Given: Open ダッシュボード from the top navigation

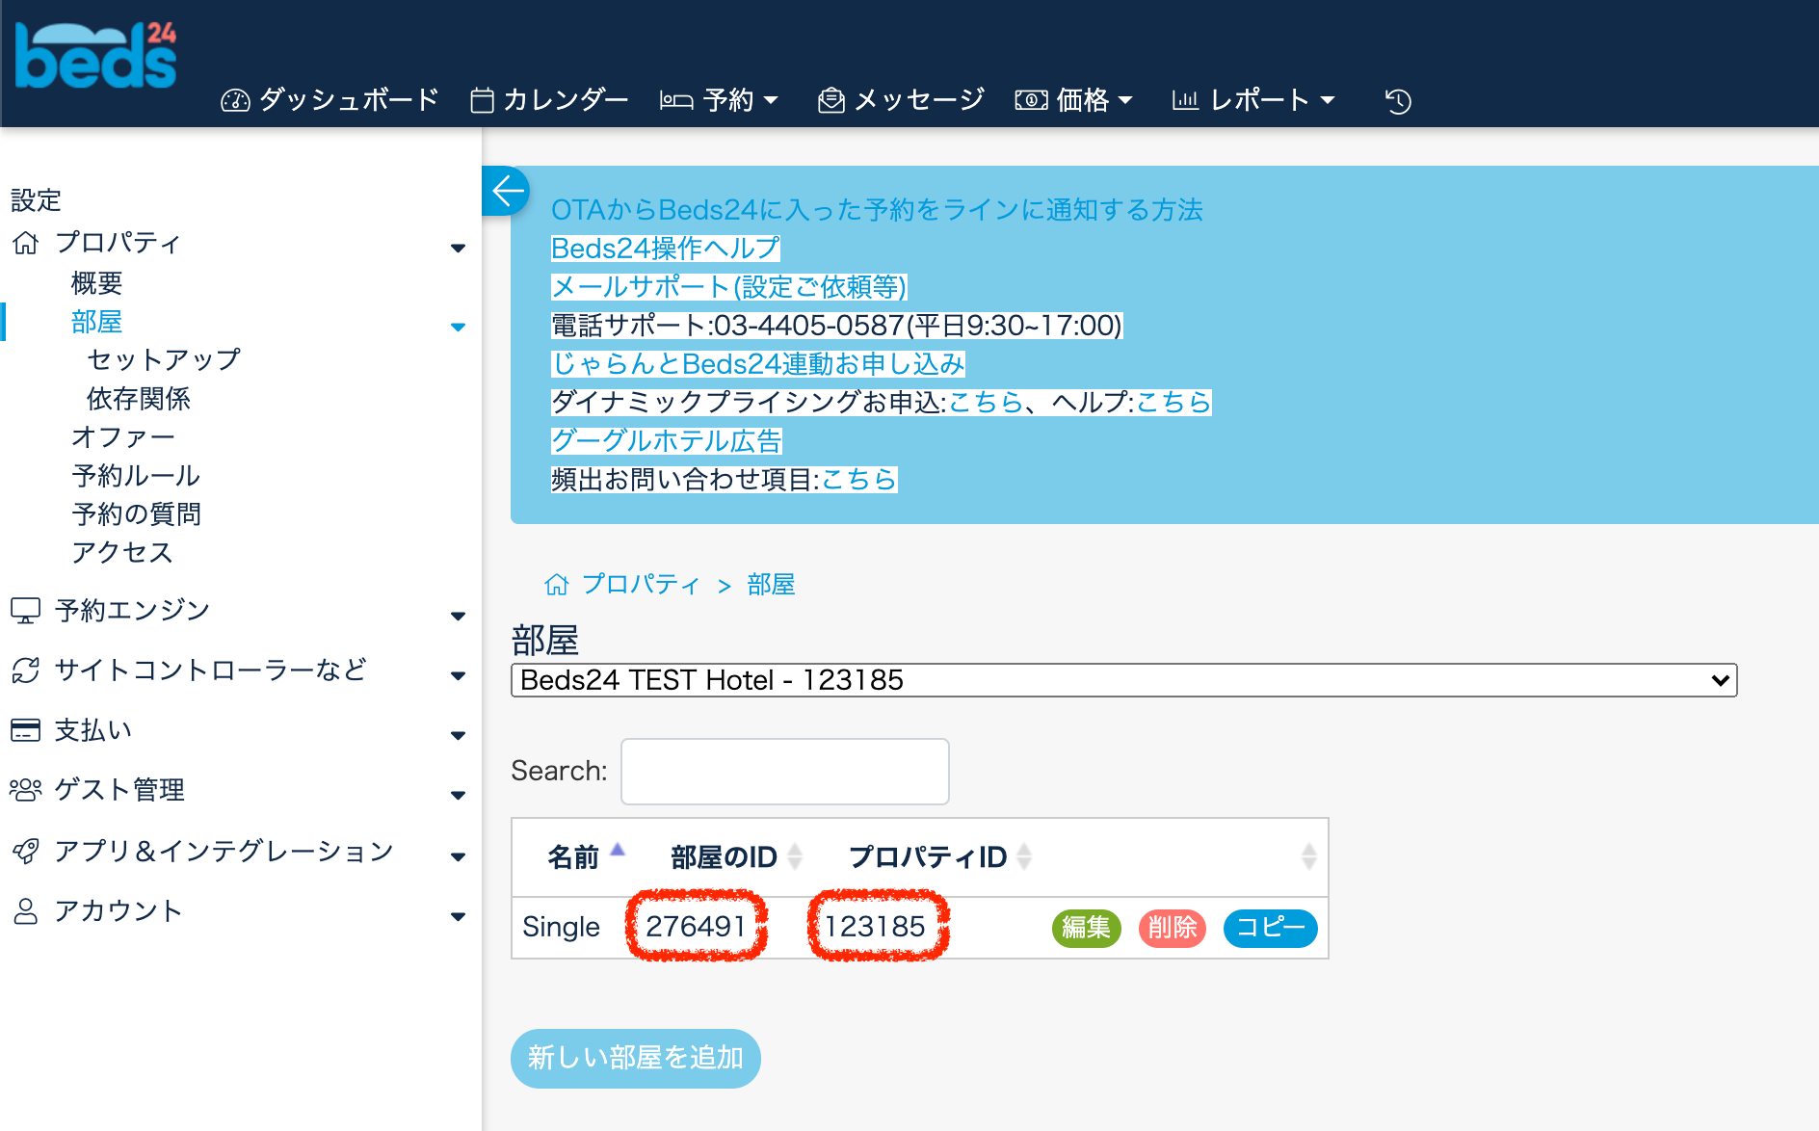Looking at the screenshot, I should tap(330, 100).
